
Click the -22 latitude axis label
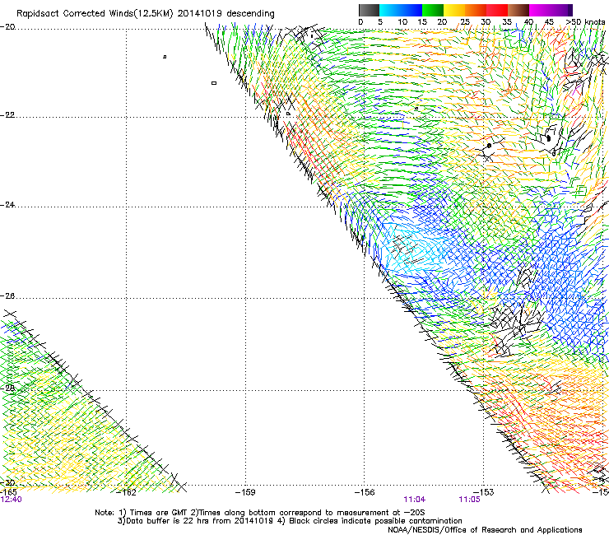point(7,115)
